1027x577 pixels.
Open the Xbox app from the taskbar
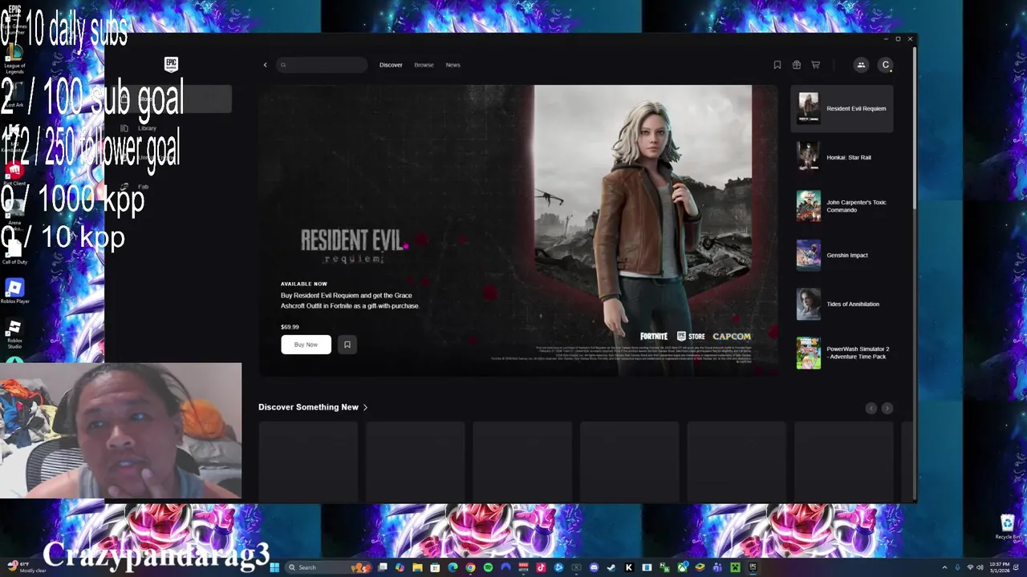click(x=681, y=567)
